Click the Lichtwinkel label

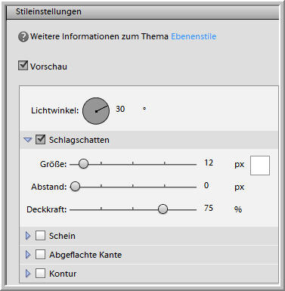[x=55, y=110]
